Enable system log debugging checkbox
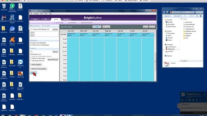 31,45
